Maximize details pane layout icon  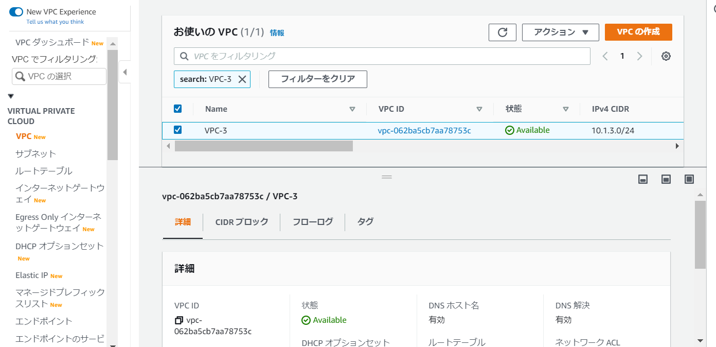689,179
